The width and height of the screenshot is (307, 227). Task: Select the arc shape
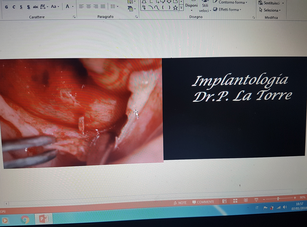pyautogui.click(x=150, y=8)
